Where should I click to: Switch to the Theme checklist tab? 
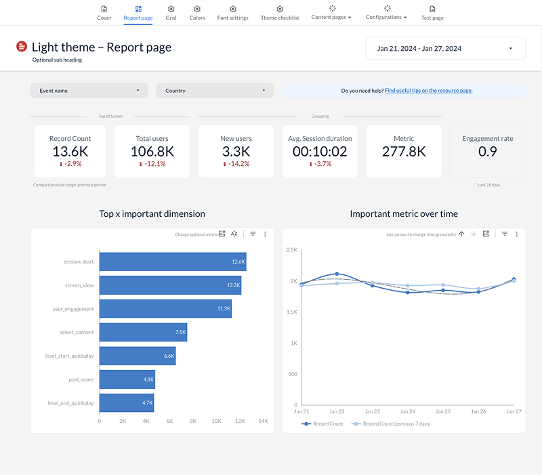pos(280,13)
